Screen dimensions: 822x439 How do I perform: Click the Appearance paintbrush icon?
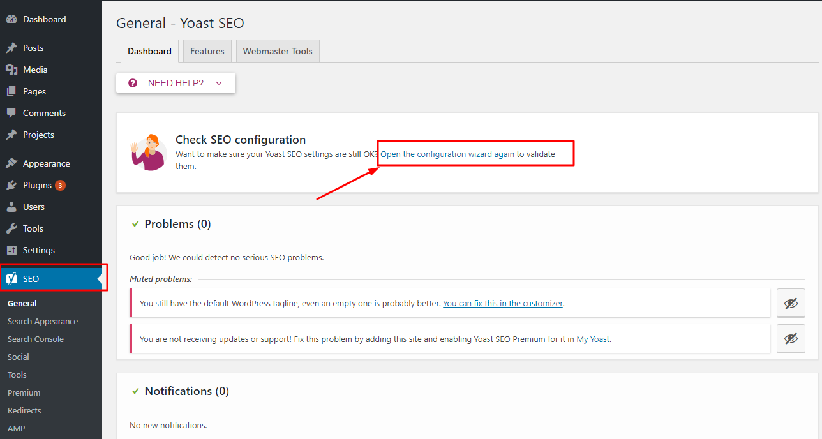click(11, 163)
